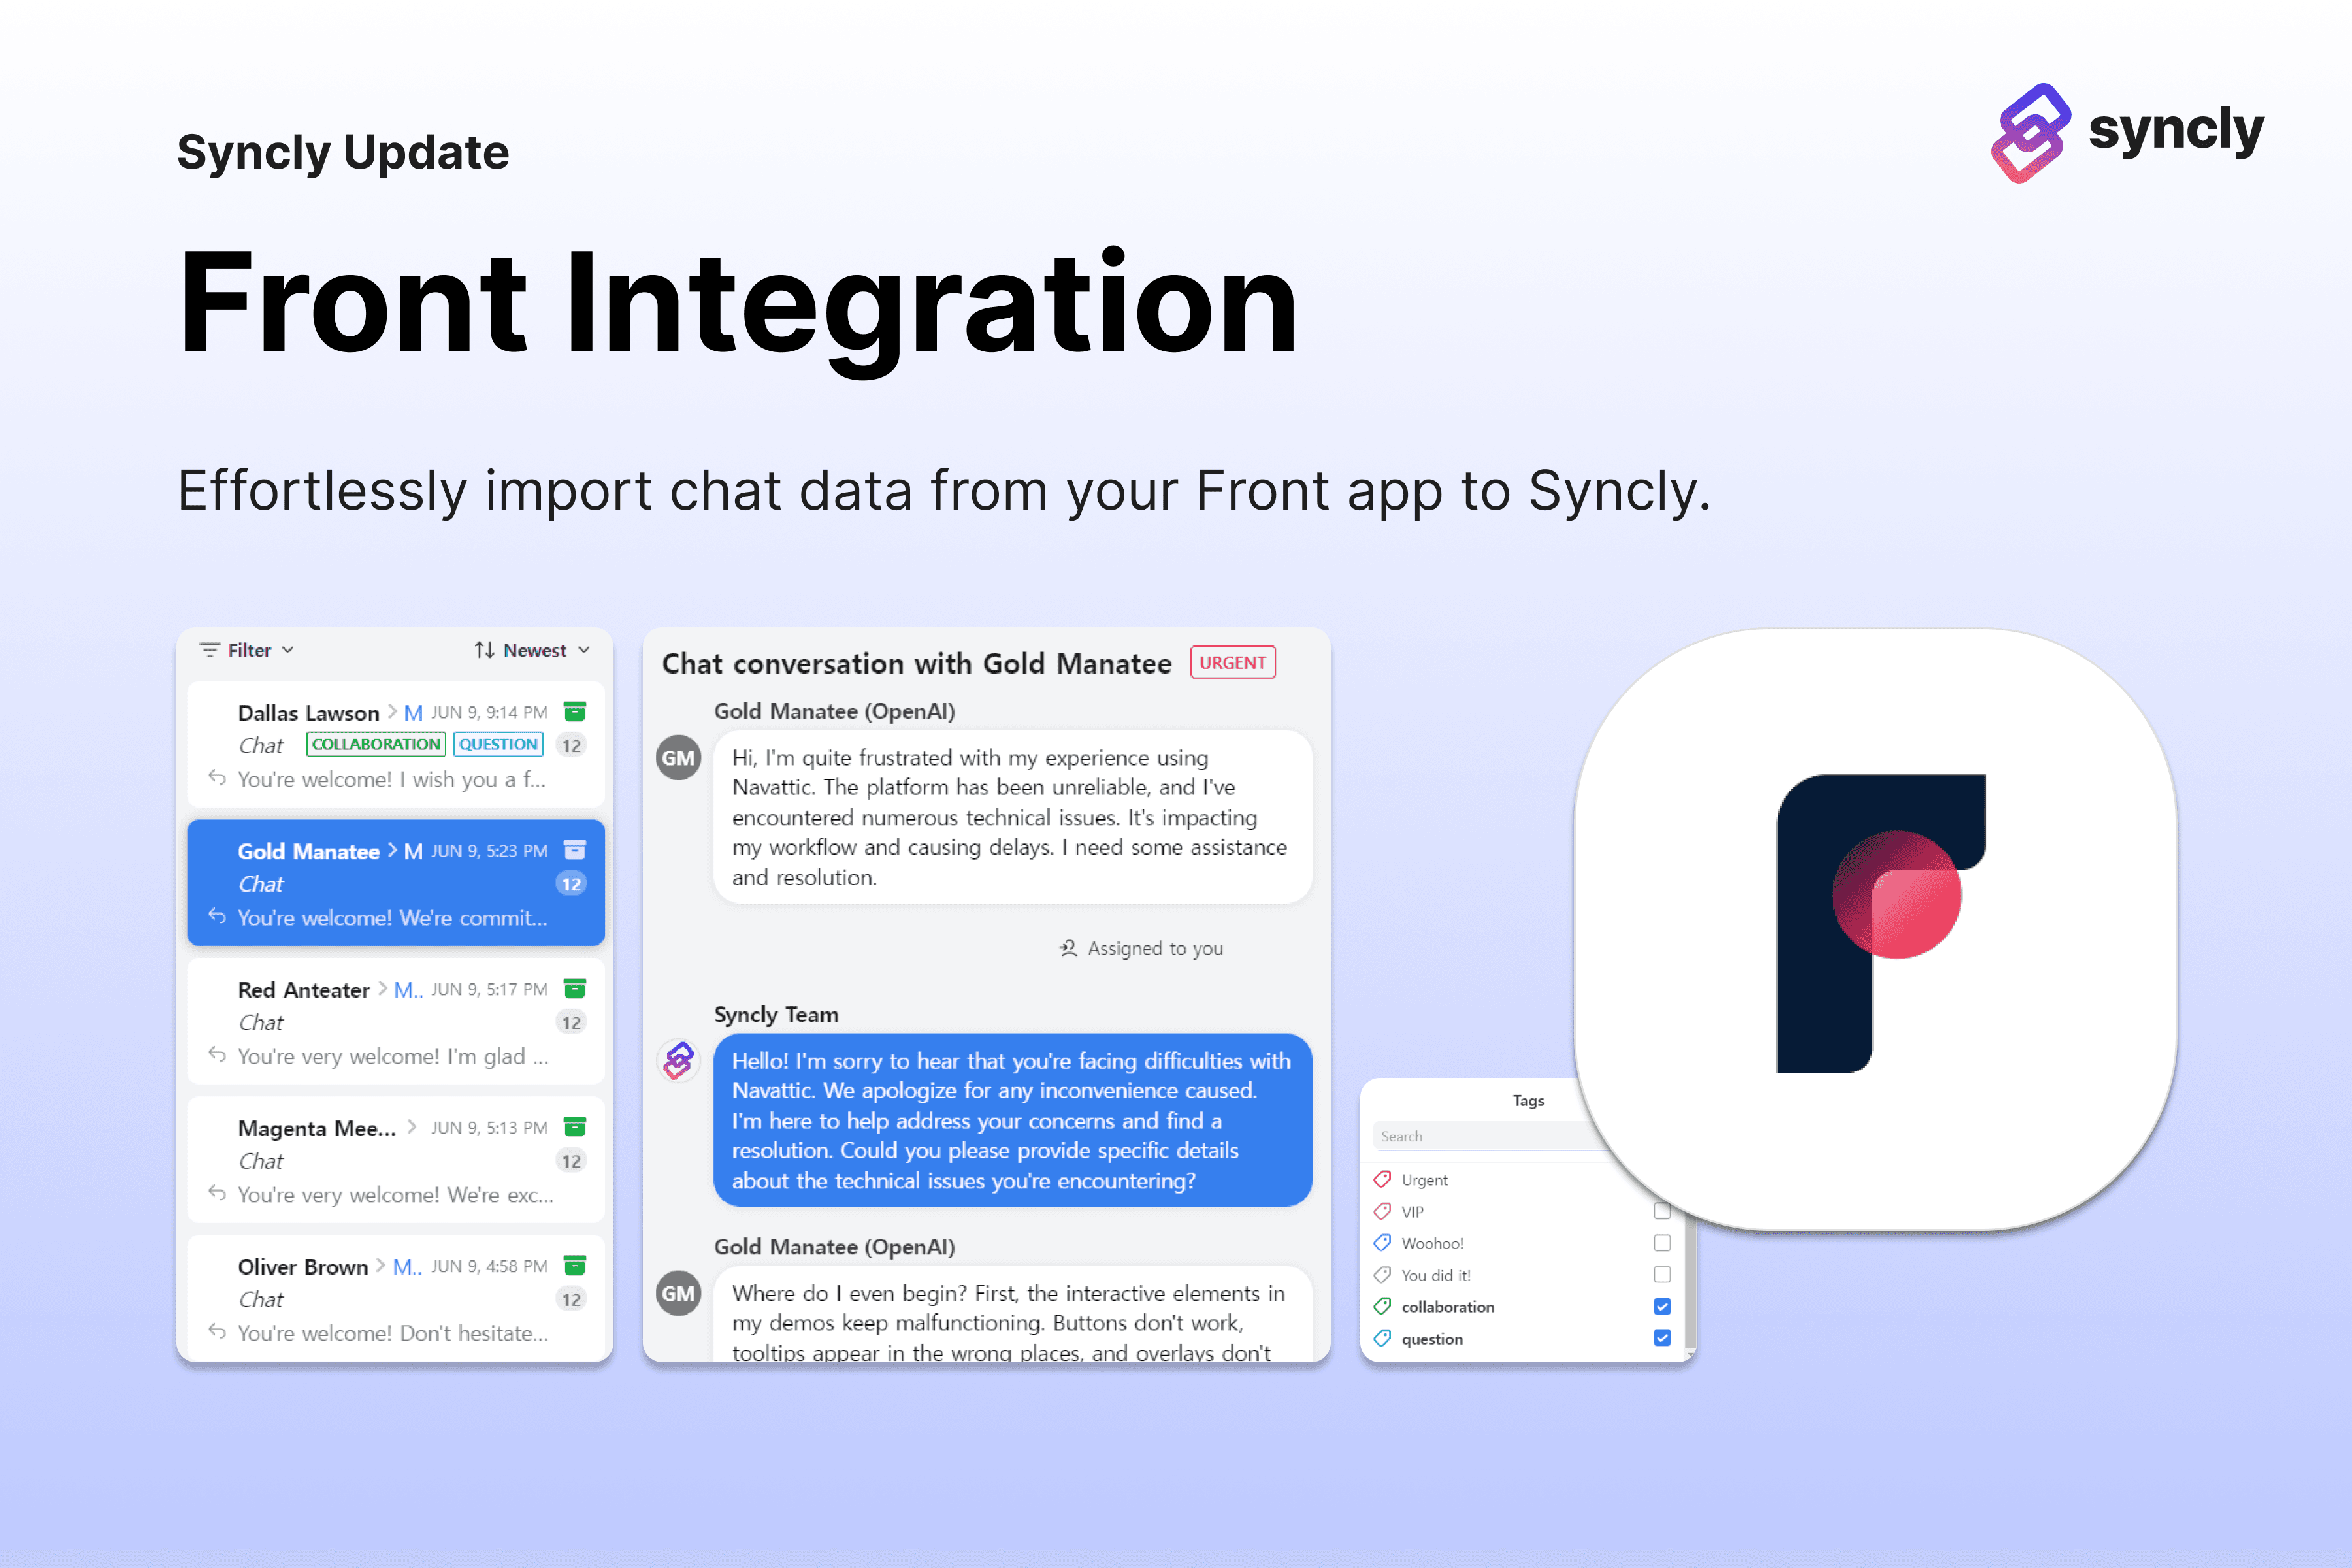Click the red Urgent tag icon
The image size is (2352, 1568).
[1383, 1179]
